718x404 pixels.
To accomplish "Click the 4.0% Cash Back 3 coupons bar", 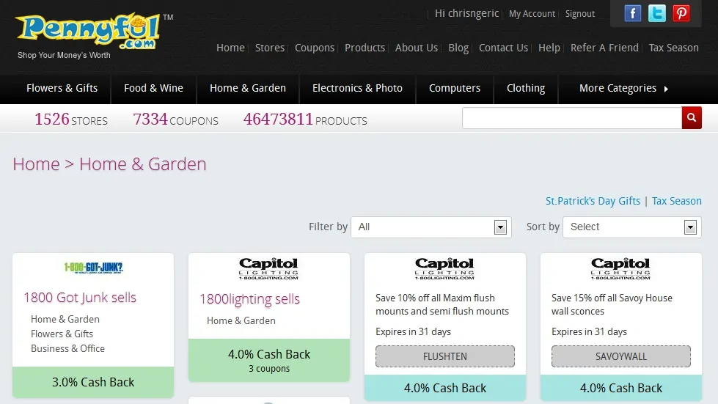I will coord(269,360).
